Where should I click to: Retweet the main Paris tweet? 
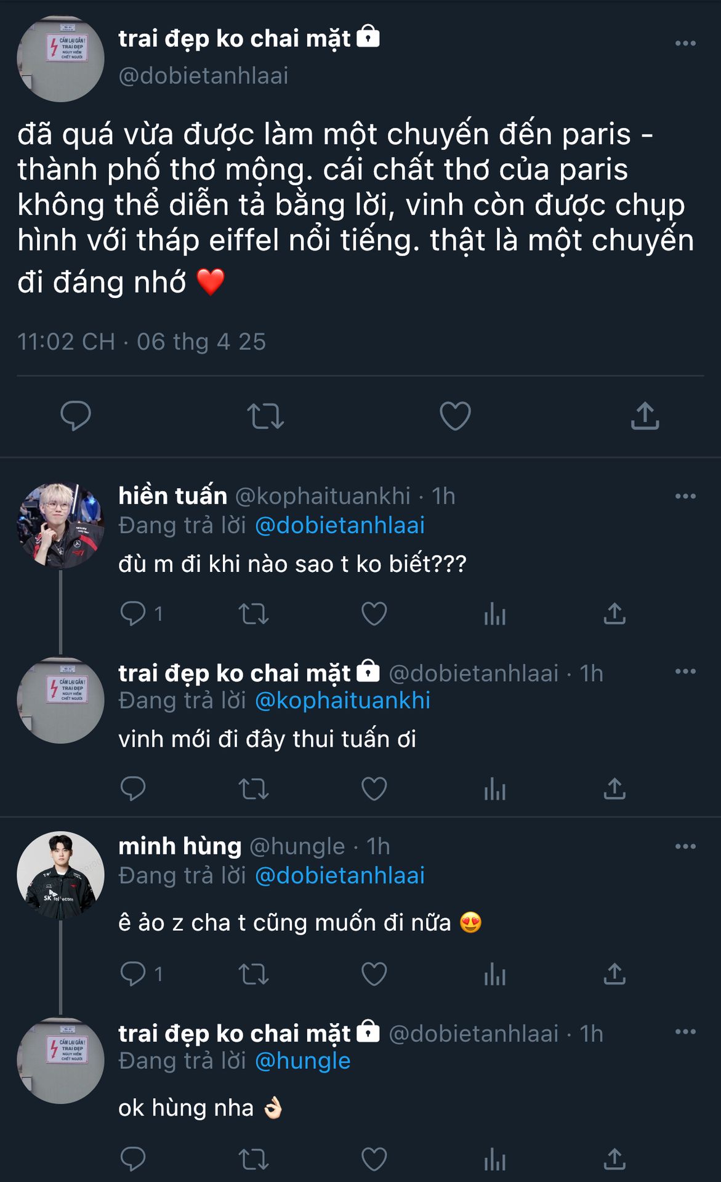tap(265, 416)
